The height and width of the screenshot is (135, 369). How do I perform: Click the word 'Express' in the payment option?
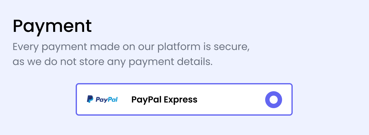(180, 100)
